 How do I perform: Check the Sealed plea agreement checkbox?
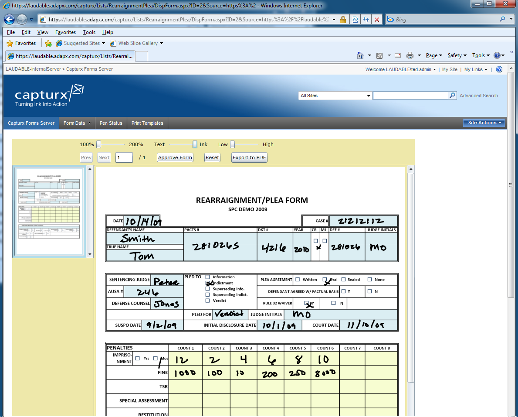point(344,280)
